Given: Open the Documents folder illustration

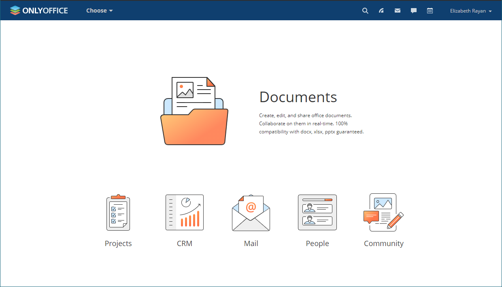Looking at the screenshot, I should pos(194,110).
